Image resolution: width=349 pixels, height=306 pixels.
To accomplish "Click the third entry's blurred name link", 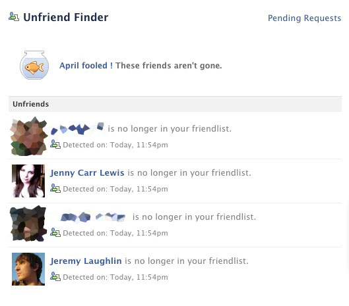I will click(92, 217).
